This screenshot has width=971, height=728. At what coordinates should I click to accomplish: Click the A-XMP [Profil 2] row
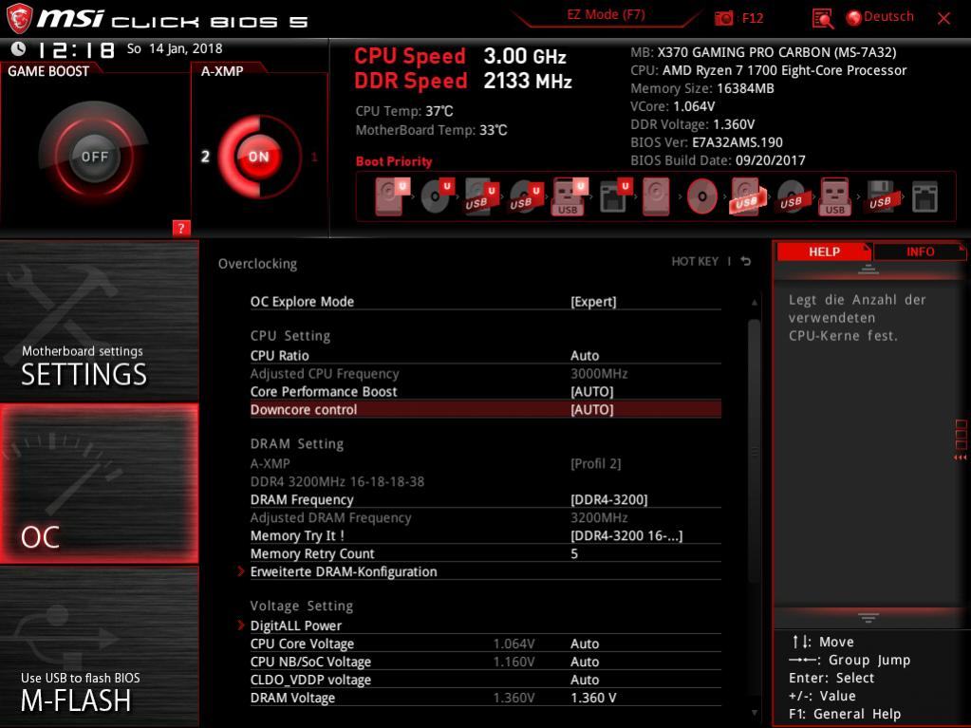486,463
